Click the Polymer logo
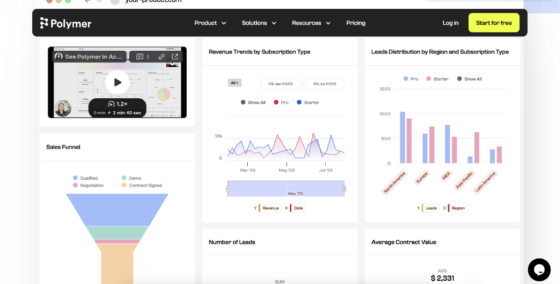The height and width of the screenshot is (284, 560). tap(66, 23)
